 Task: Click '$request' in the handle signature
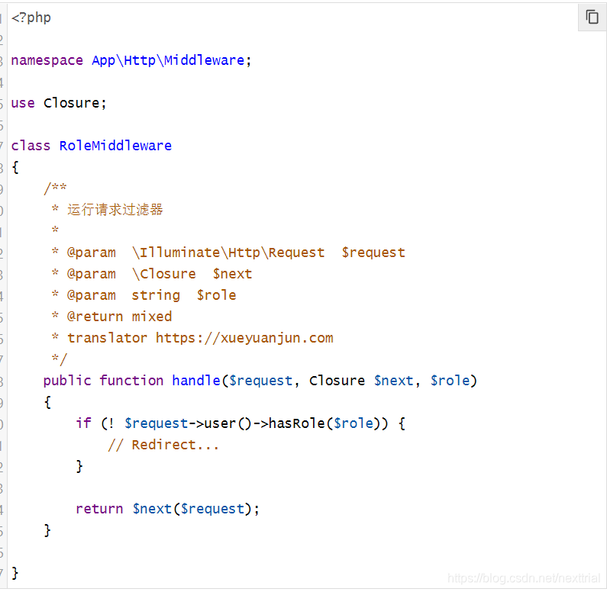coord(260,381)
